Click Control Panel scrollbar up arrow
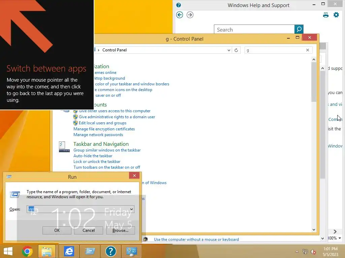345x258 pixels. (x=314, y=59)
